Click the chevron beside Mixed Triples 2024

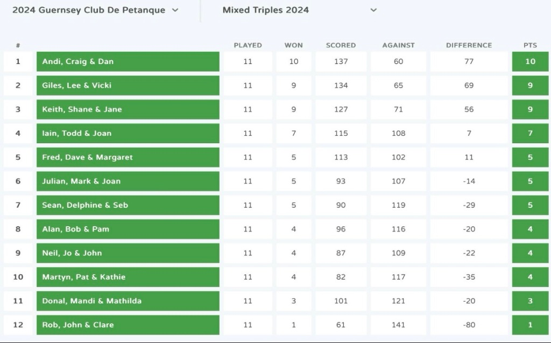[x=373, y=10]
